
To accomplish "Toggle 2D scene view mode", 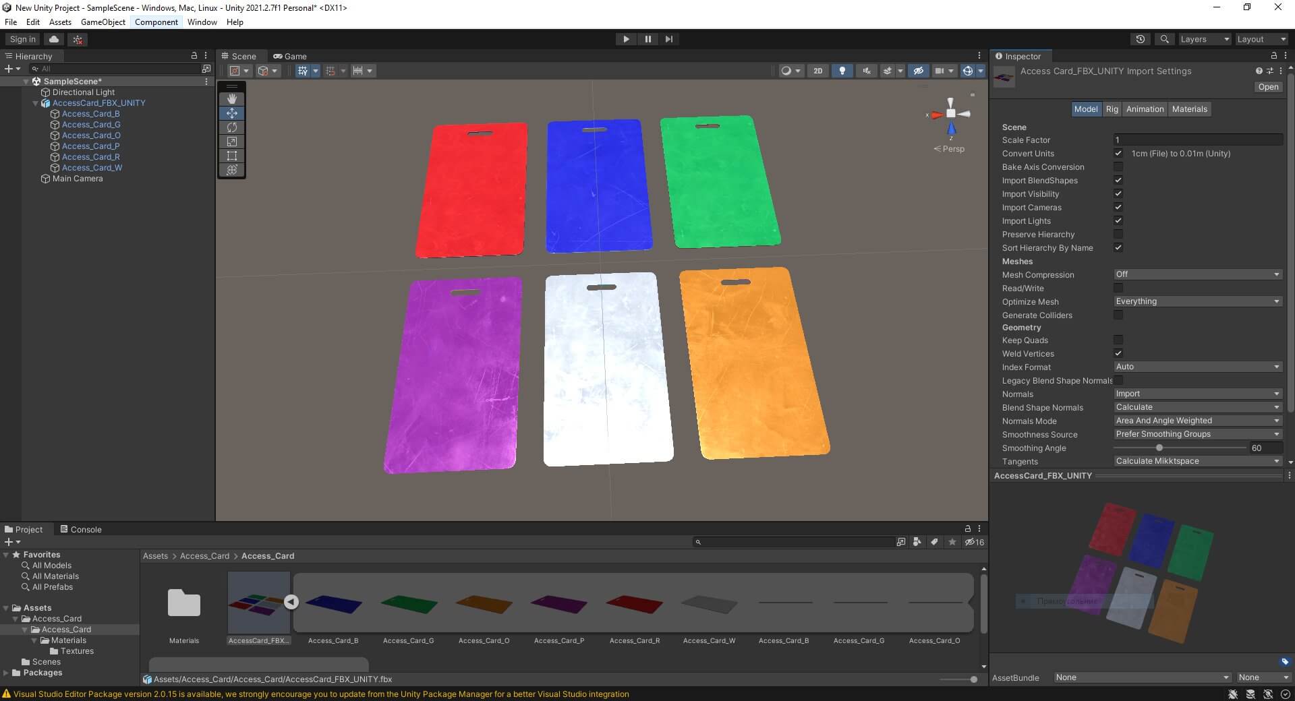I will (817, 71).
